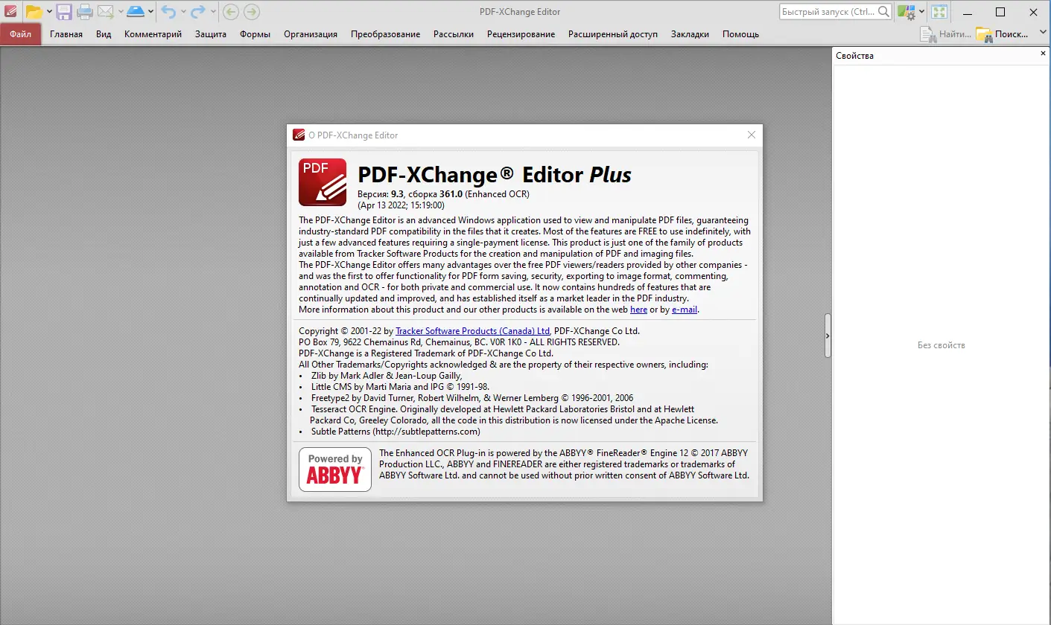The image size is (1051, 625).
Task: Open a file with the folder icon
Action: coord(34,11)
